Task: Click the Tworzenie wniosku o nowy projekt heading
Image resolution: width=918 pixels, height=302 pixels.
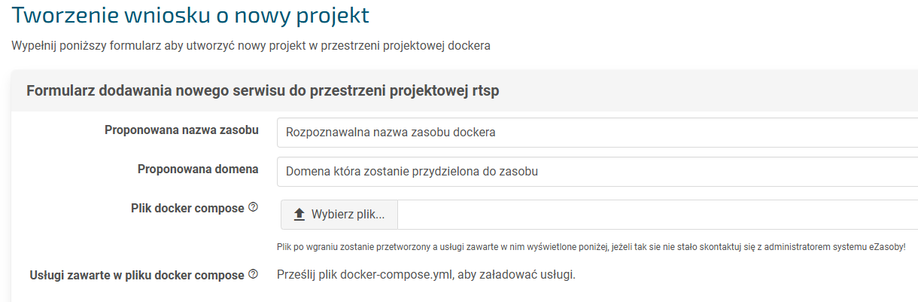Action: tap(191, 14)
